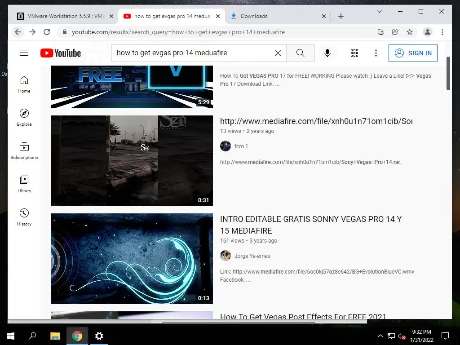Click the address bar URL
Viewport: 460px width, 345px height.
pos(178,32)
